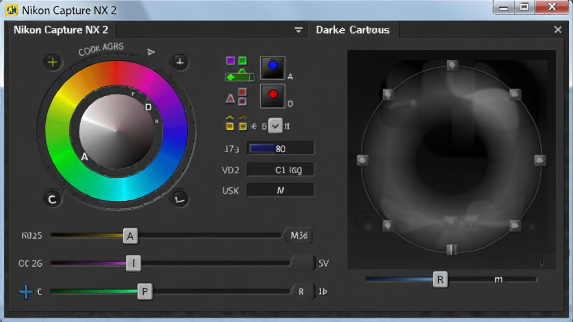The width and height of the screenshot is (573, 322).
Task: Click the green diamond slider bar icon
Action: [x=239, y=77]
